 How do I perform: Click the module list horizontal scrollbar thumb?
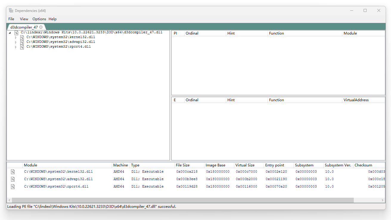pos(183,200)
